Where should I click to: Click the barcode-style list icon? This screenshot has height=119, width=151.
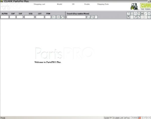coord(142,14)
